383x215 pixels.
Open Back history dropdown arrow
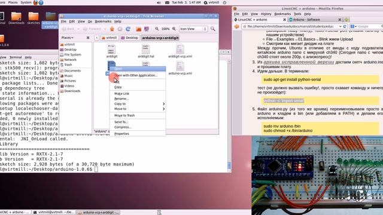[78, 29]
